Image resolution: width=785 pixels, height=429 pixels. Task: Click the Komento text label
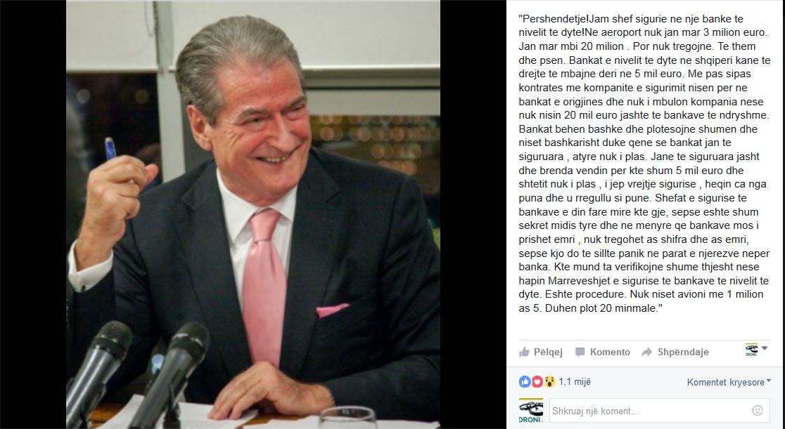tap(610, 352)
